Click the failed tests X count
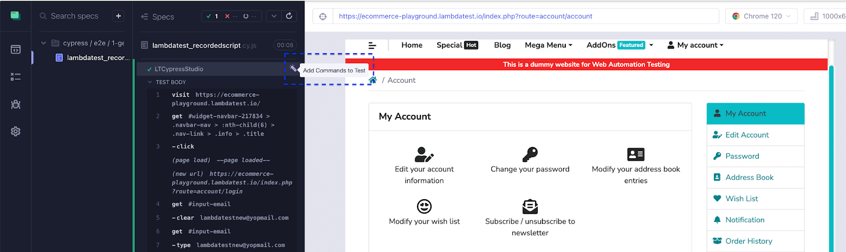846x252 pixels. coord(231,16)
